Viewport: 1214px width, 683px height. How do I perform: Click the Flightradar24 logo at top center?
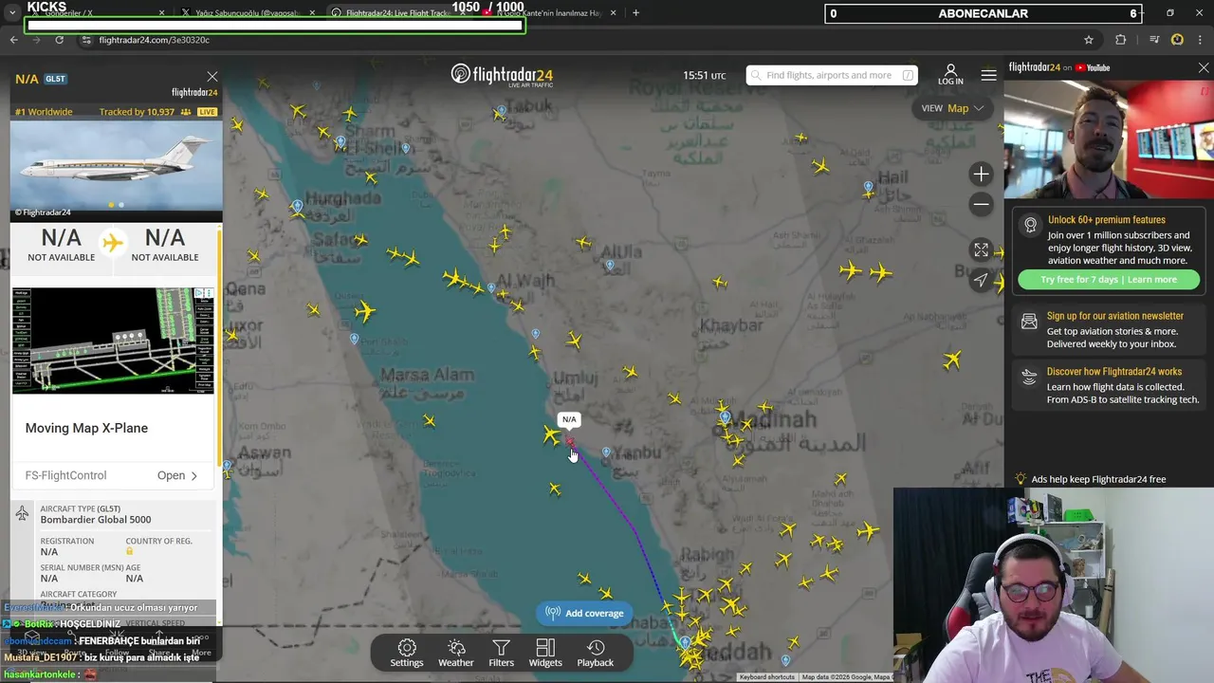tap(502, 75)
